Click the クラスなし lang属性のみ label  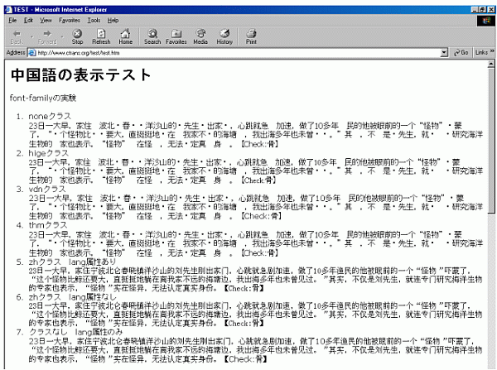click(x=75, y=332)
